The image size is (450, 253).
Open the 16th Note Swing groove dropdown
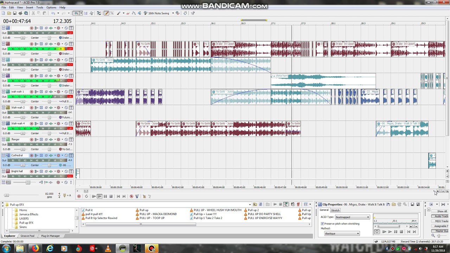click(173, 13)
